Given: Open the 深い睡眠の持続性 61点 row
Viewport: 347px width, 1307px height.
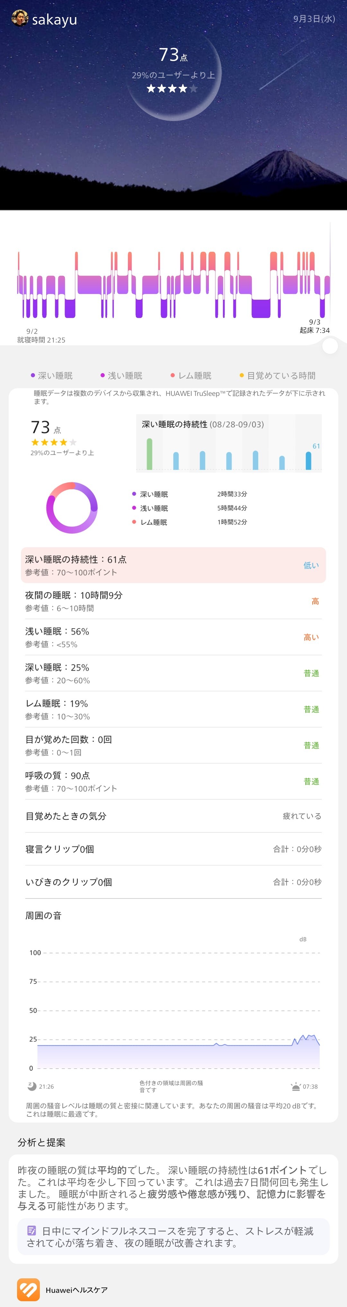Looking at the screenshot, I should click(173, 565).
